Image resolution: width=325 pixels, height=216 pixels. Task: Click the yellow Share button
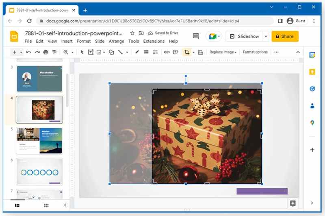click(x=285, y=36)
